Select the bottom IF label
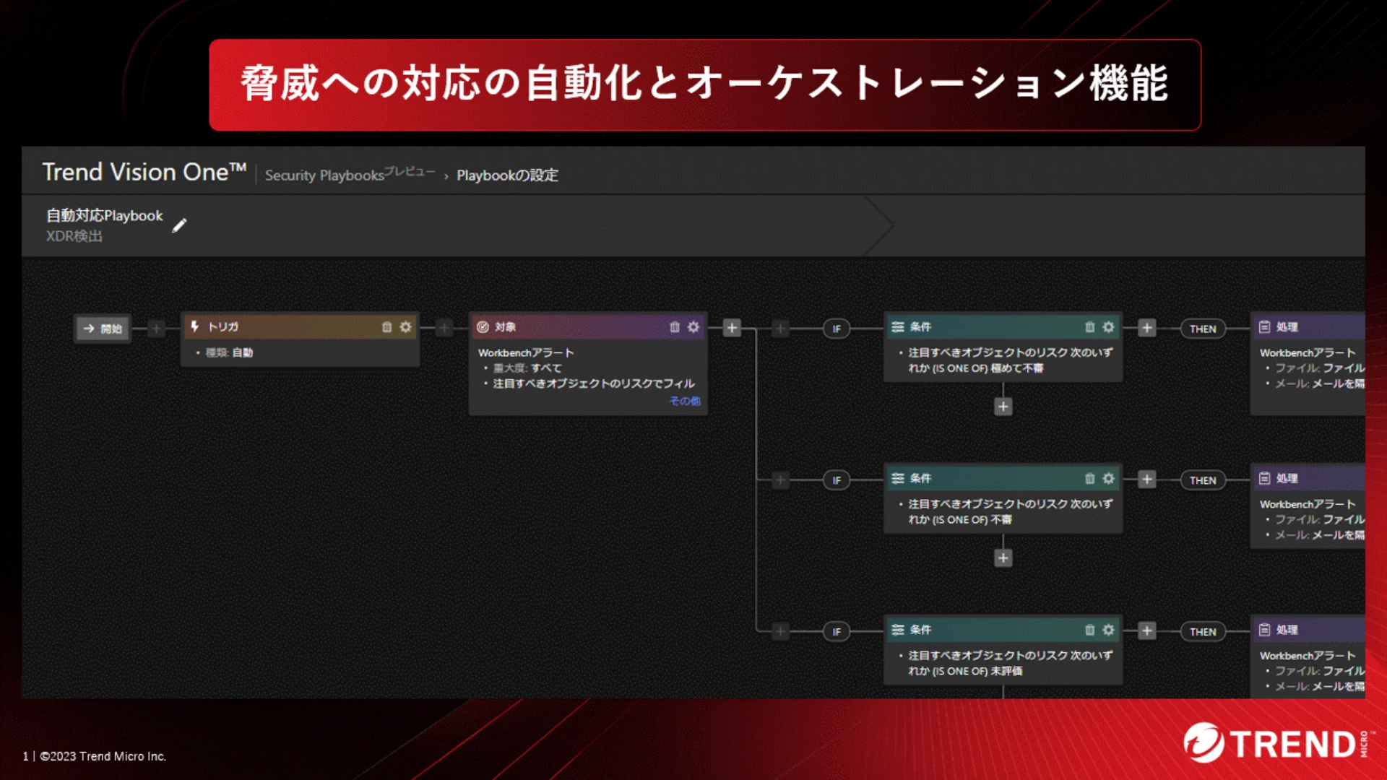The width and height of the screenshot is (1387, 780). tap(837, 632)
